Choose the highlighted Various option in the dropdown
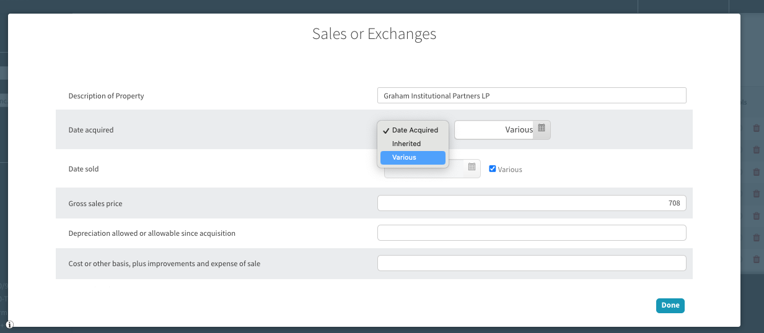This screenshot has width=764, height=333. coord(413,158)
